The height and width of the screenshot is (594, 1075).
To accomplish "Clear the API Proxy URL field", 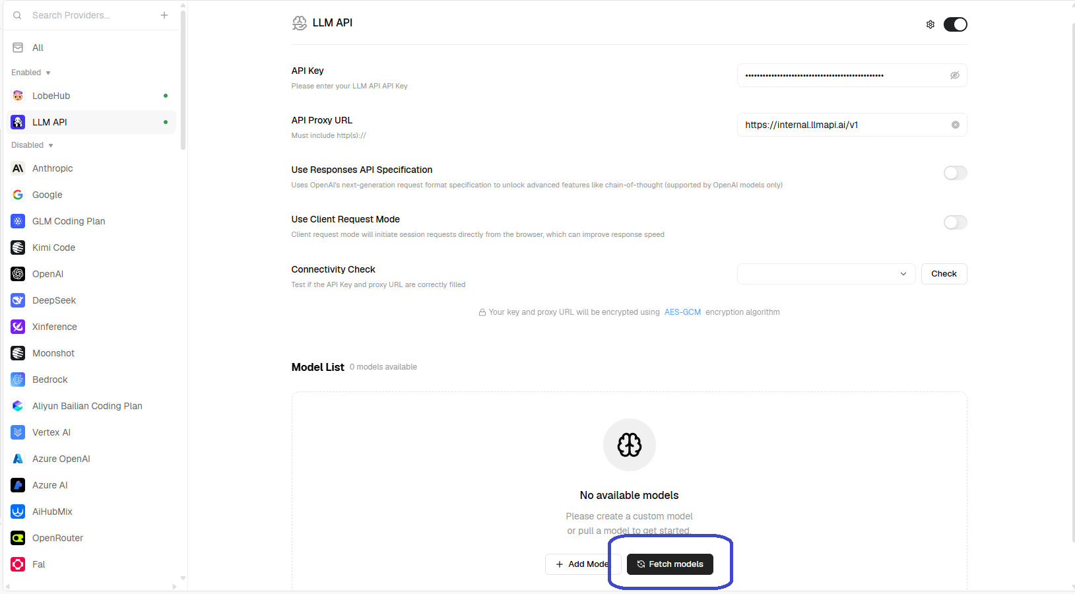I will point(955,125).
